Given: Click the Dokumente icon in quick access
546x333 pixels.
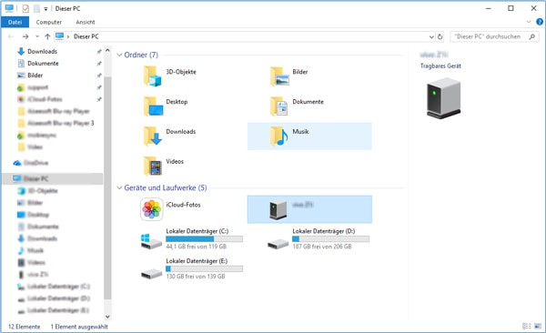Looking at the screenshot, I should (x=21, y=64).
